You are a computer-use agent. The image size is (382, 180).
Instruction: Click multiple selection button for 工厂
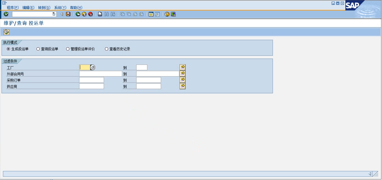click(x=183, y=67)
